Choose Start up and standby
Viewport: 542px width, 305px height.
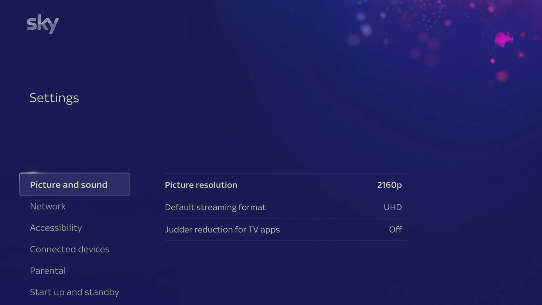[75, 292]
